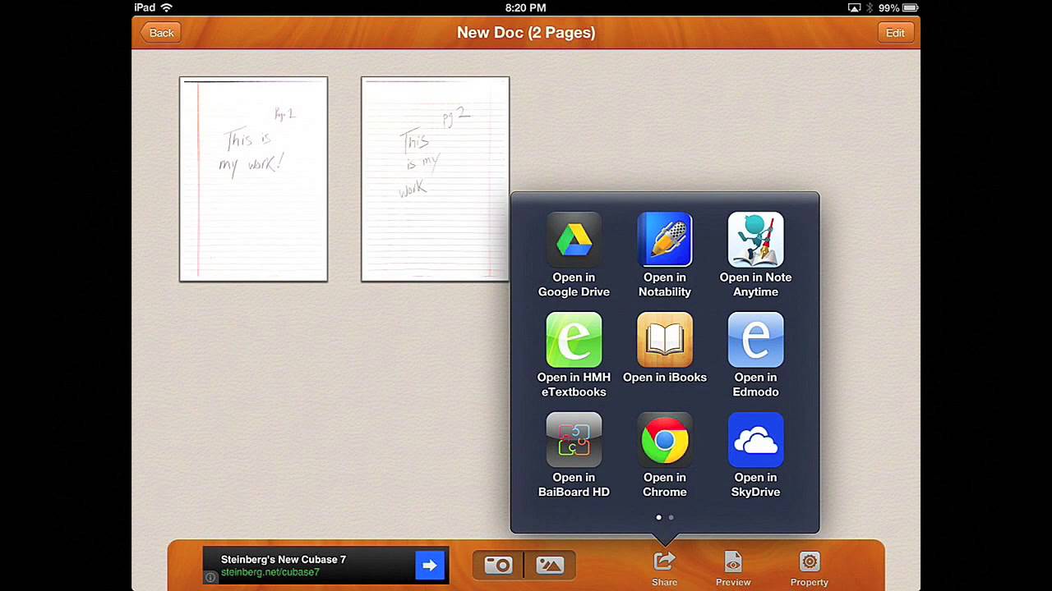This screenshot has height=591, width=1052.
Task: Open document in BaiBoard HD
Action: [574, 456]
